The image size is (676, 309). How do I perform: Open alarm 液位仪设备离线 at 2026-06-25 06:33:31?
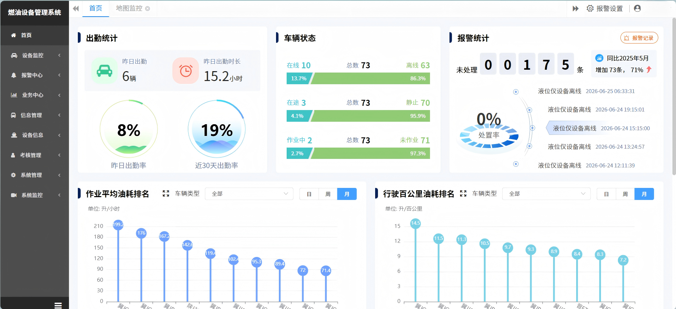tap(586, 91)
